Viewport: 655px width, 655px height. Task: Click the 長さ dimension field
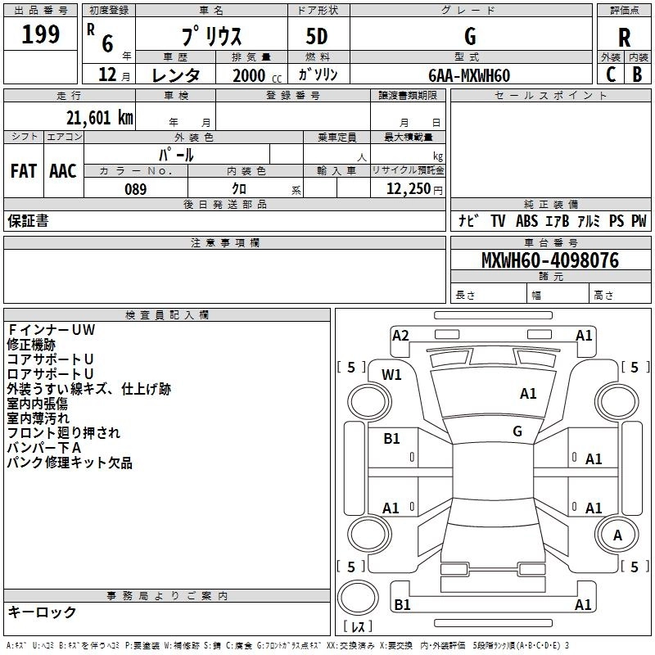tap(489, 295)
